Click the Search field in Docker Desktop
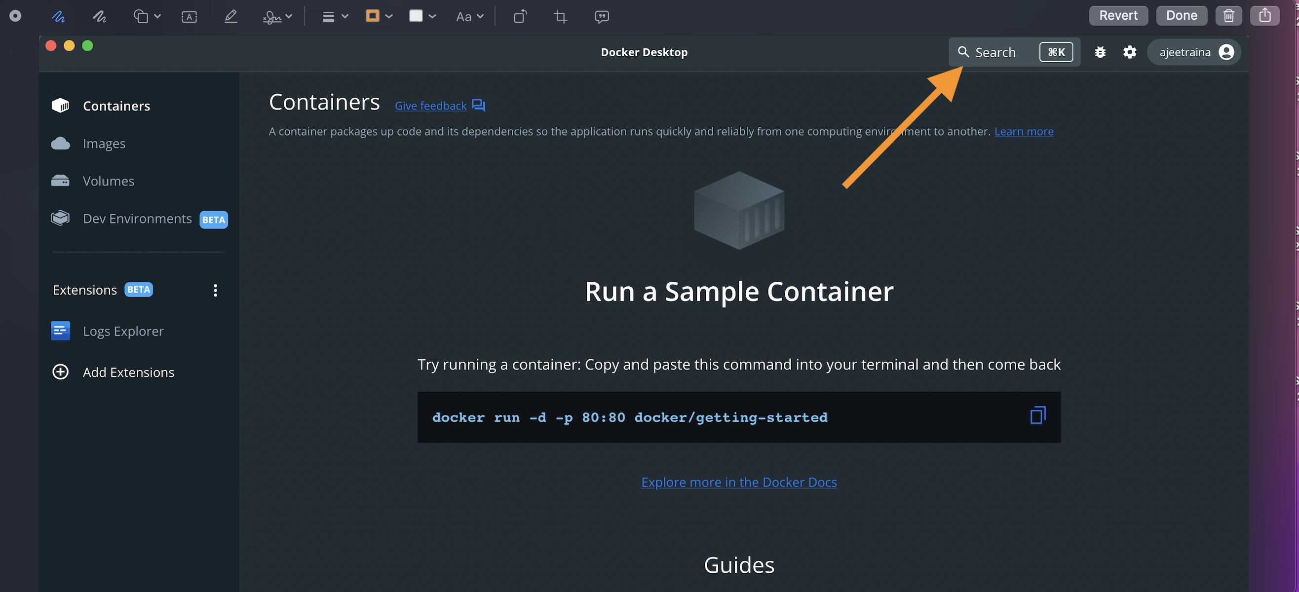 coord(1014,52)
